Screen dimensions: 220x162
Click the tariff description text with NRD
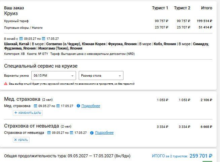click(x=93, y=54)
